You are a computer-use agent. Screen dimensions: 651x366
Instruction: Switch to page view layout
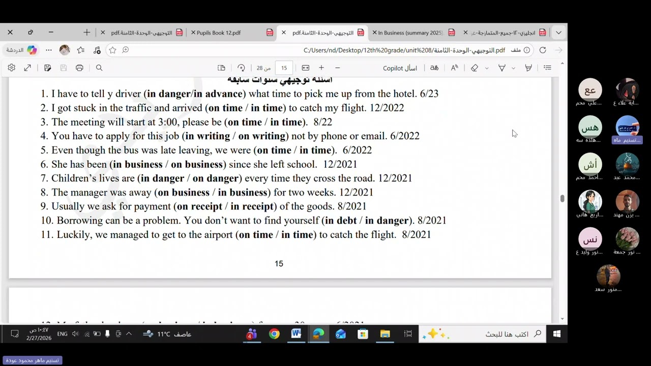pyautogui.click(x=221, y=68)
